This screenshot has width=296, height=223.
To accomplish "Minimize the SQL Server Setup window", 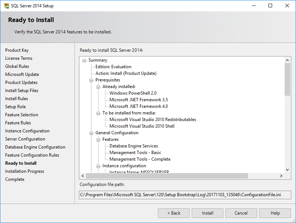I will click(254, 6).
